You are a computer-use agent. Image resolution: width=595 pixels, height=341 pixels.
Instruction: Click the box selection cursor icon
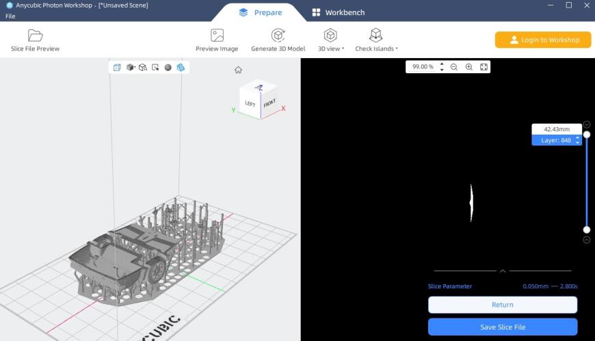(155, 68)
